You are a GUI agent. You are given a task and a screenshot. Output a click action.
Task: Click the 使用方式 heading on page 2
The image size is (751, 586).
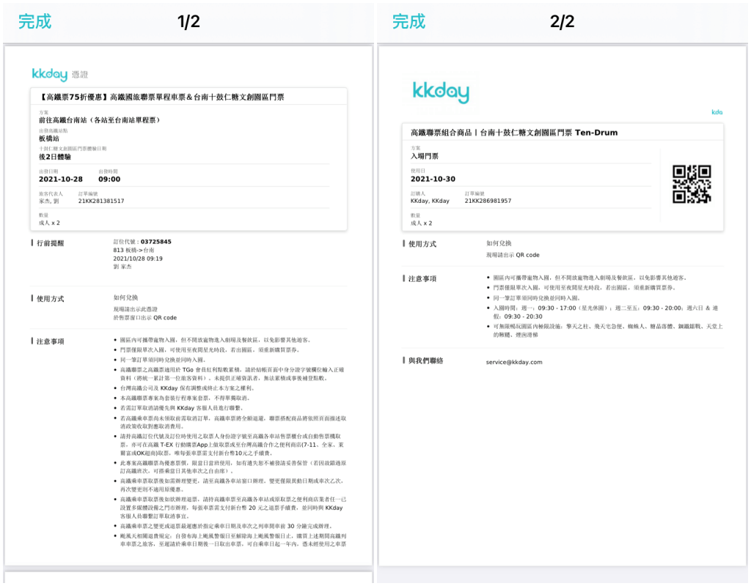tap(422, 244)
